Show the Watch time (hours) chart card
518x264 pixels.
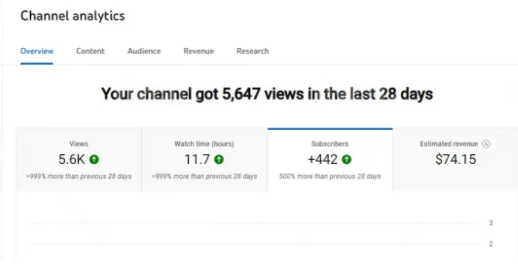coord(204,160)
